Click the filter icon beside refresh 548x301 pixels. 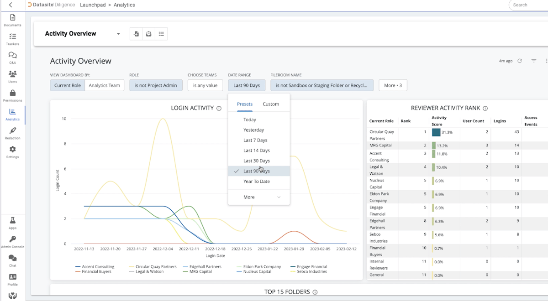pos(533,61)
